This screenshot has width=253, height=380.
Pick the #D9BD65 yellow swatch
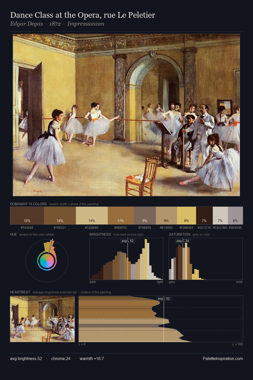click(x=186, y=216)
